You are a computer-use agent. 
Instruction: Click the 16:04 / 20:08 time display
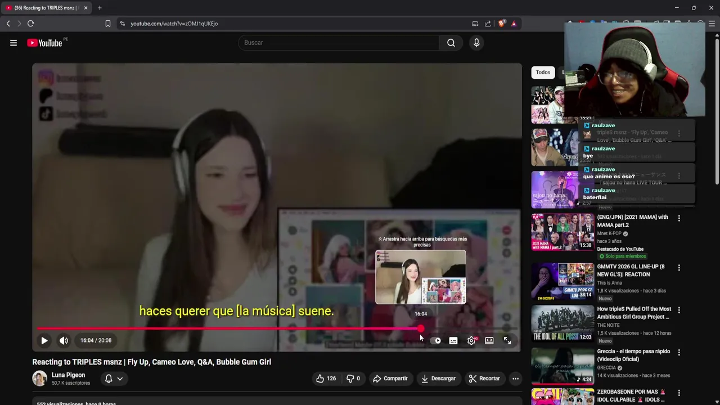[x=96, y=340]
